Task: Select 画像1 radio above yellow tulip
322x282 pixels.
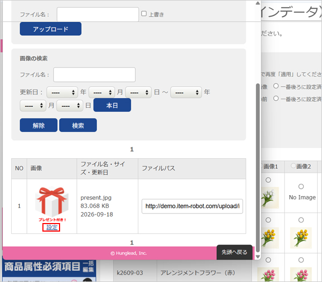Action: [x=268, y=220]
